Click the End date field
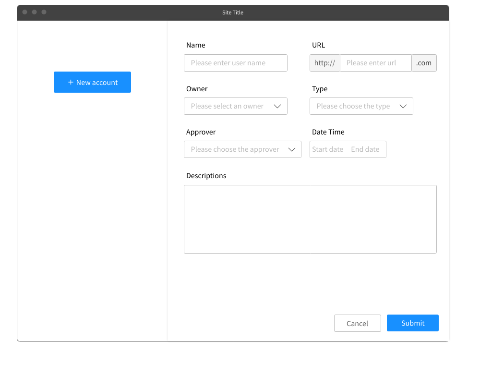480x389 pixels. (x=365, y=149)
